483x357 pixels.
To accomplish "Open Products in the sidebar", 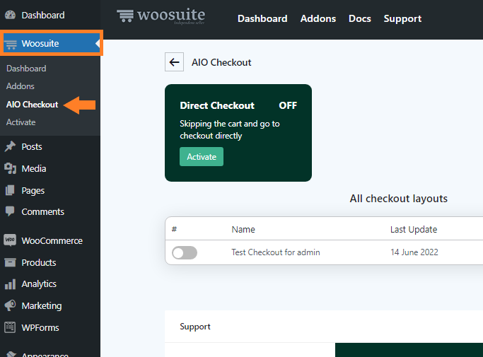I will (x=39, y=263).
